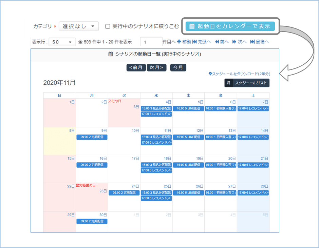Switch to the スケジュールリスト tab
This screenshot has height=248, width=319.
(x=250, y=83)
